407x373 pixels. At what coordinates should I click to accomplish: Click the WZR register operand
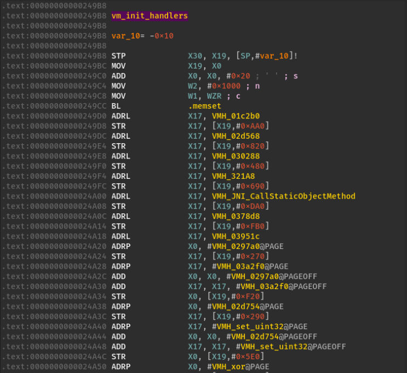tap(215, 96)
